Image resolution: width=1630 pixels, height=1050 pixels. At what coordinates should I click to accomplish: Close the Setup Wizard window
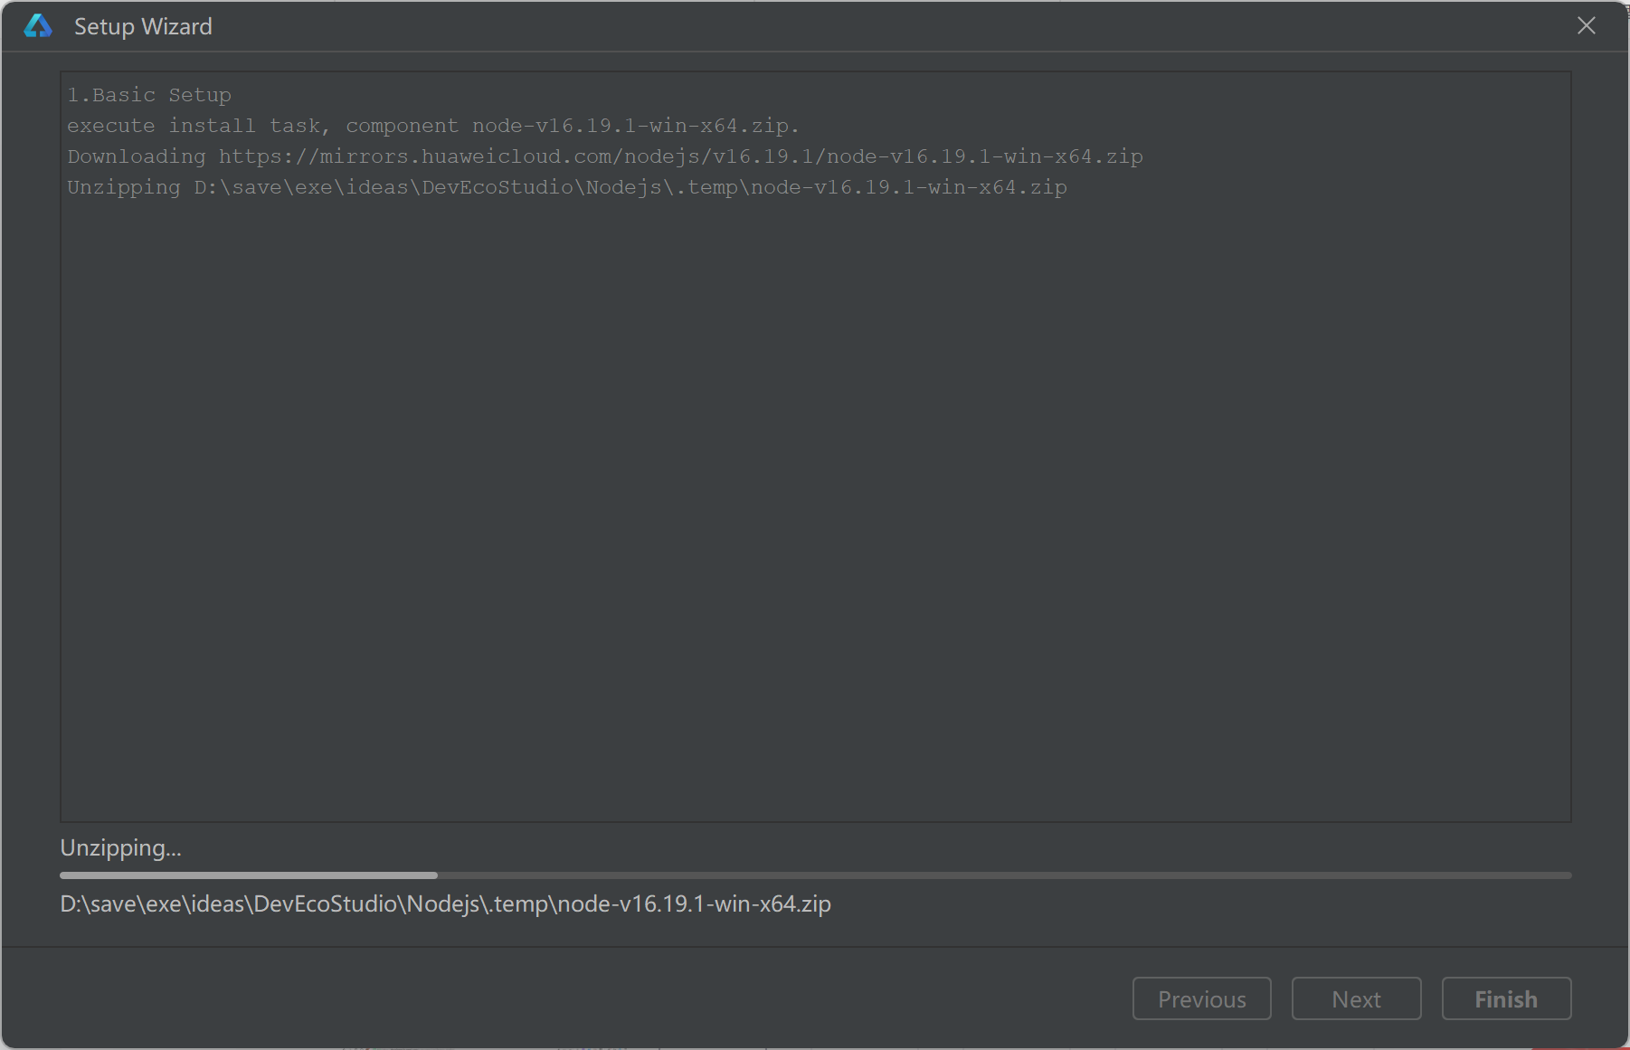[x=1587, y=26]
